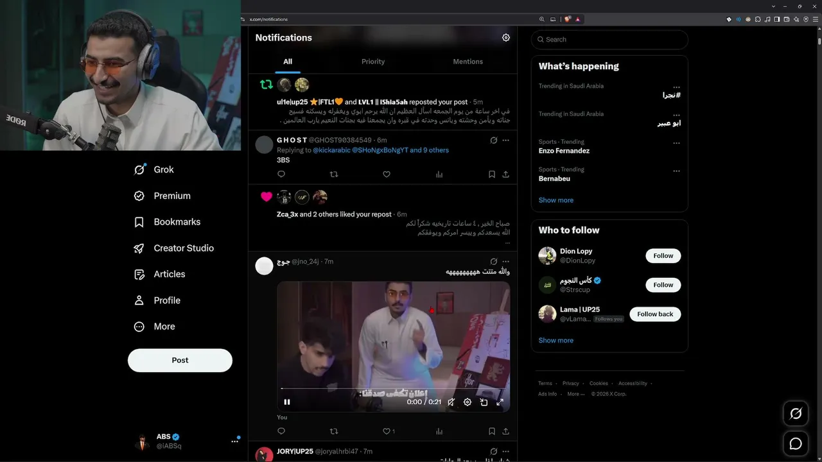Unmute the video player
Viewport: 822px width, 462px height.
click(451, 402)
